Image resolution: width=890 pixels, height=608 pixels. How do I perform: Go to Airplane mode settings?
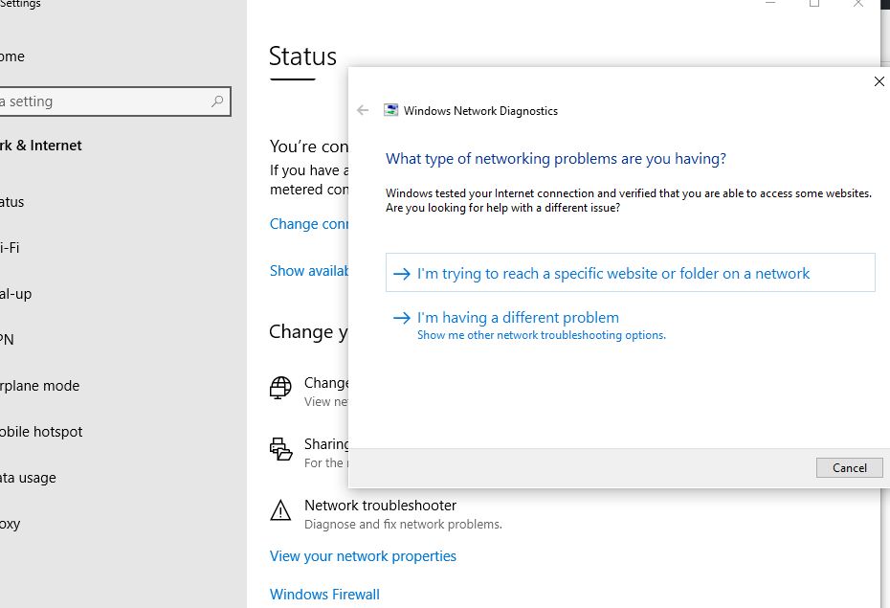click(x=39, y=386)
